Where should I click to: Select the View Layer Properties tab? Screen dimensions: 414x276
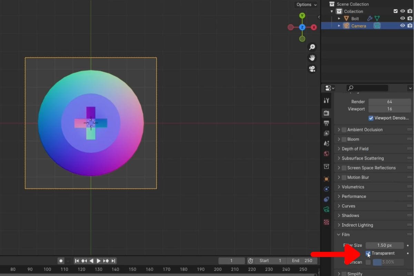(326, 133)
